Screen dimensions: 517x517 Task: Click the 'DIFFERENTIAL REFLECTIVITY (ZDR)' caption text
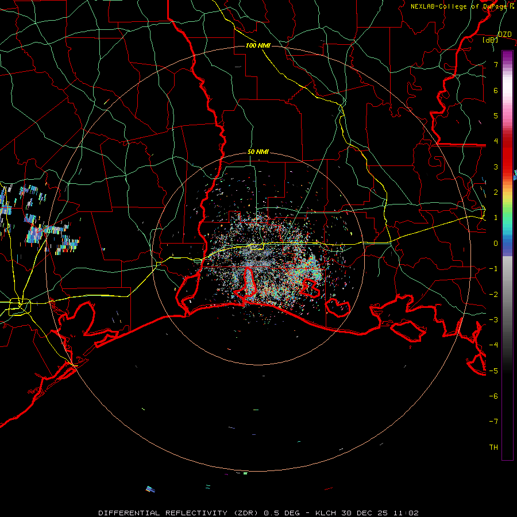[x=179, y=513]
